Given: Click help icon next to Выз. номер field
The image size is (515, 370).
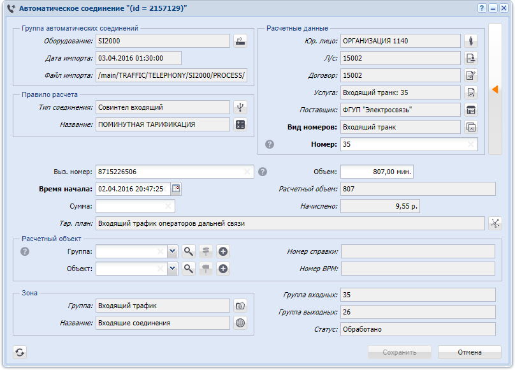Looking at the screenshot, I should coord(263,172).
